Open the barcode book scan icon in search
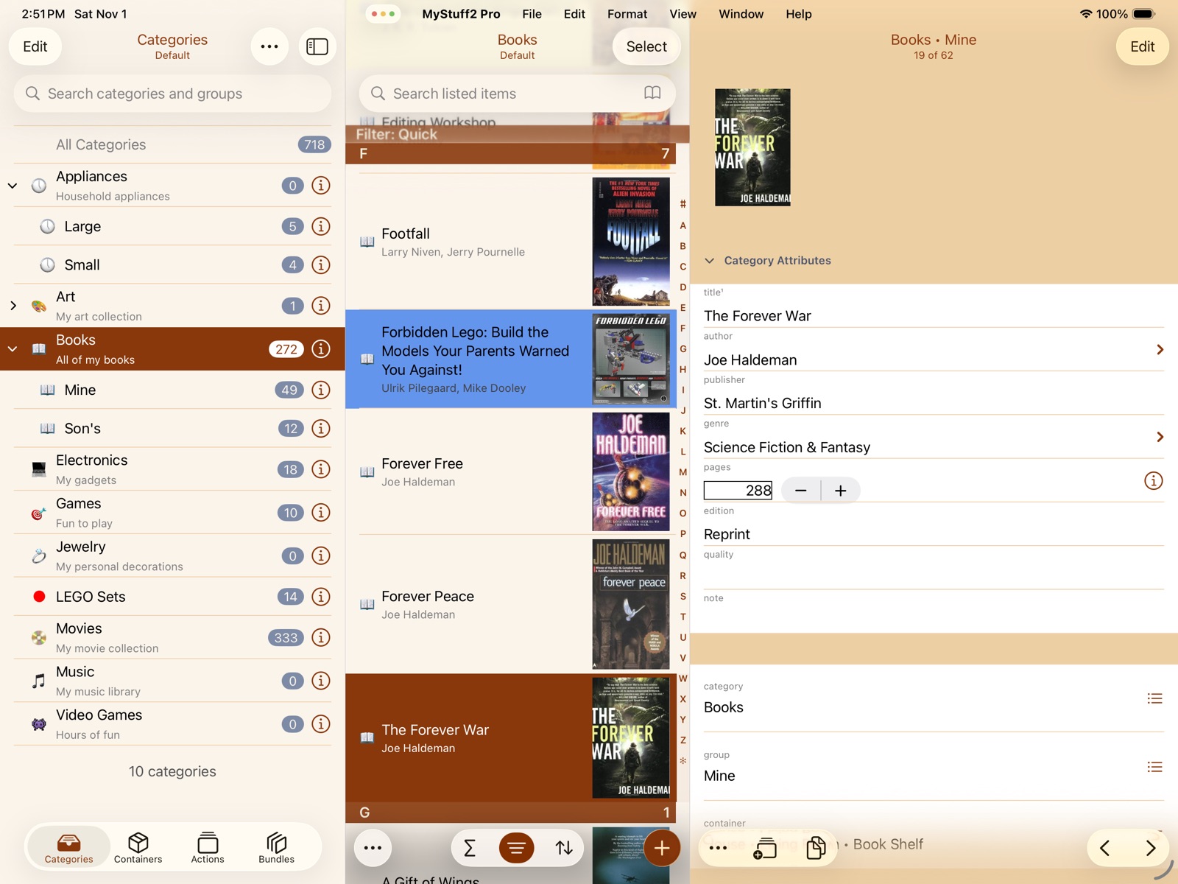This screenshot has width=1178, height=884. (x=652, y=93)
